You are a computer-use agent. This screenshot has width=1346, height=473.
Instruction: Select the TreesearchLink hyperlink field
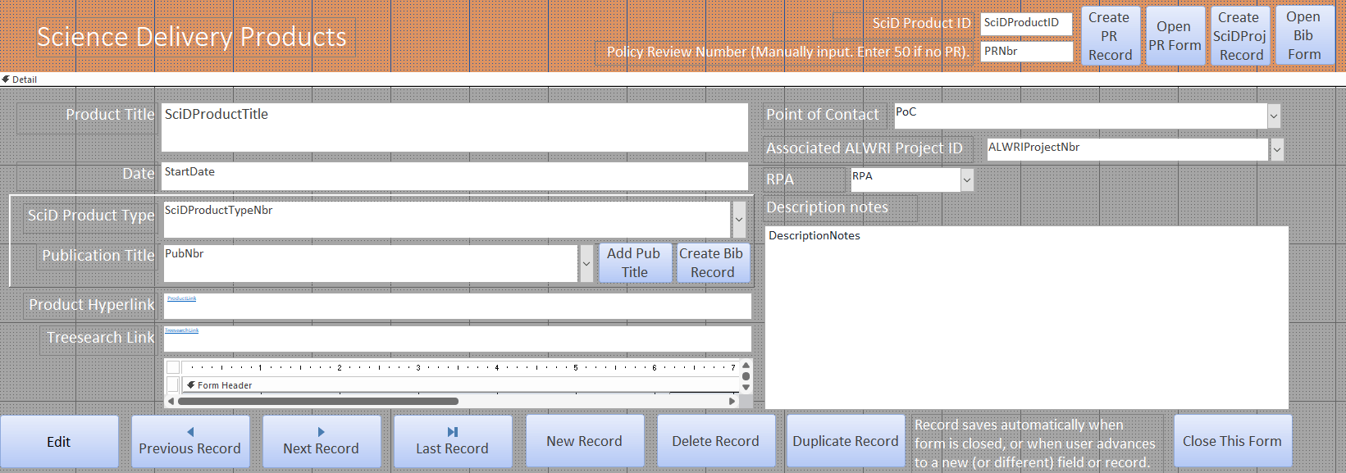click(x=457, y=339)
